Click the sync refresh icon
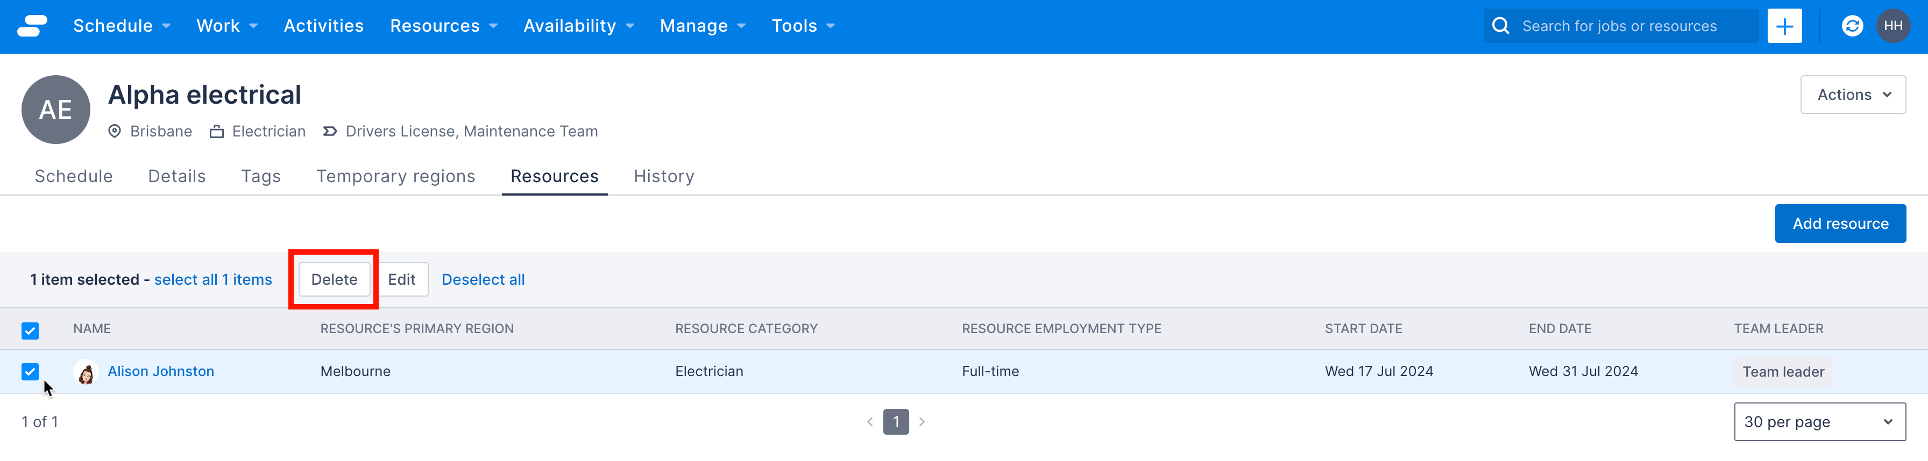The image size is (1928, 461). (x=1852, y=26)
